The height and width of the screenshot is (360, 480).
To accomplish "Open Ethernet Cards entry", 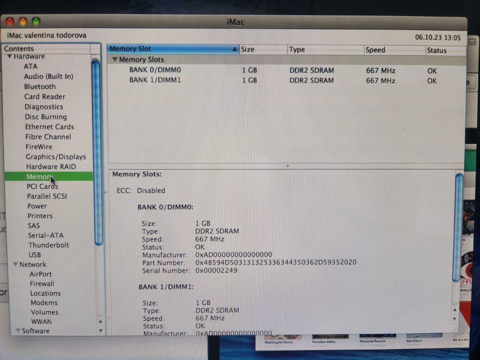I will 49,127.
